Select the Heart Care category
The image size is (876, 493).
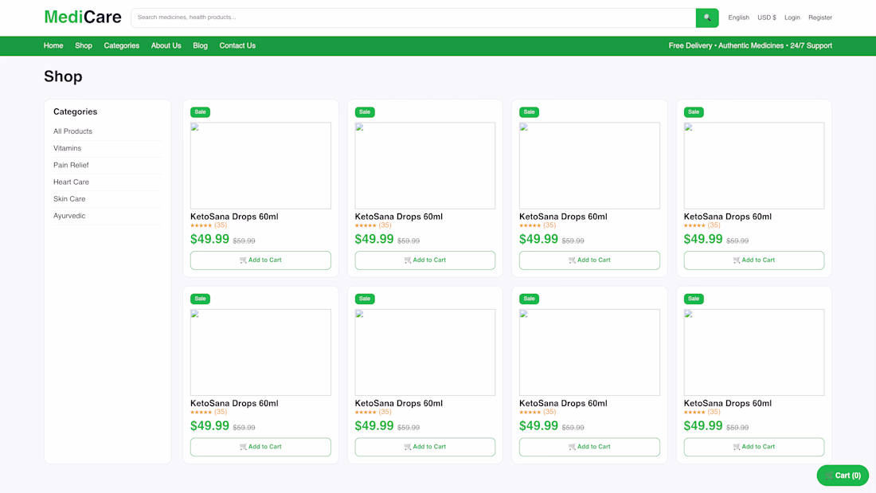coord(71,182)
